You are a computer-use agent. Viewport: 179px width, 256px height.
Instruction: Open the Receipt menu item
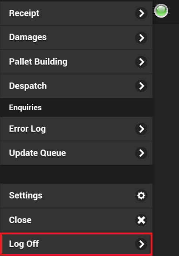76,13
